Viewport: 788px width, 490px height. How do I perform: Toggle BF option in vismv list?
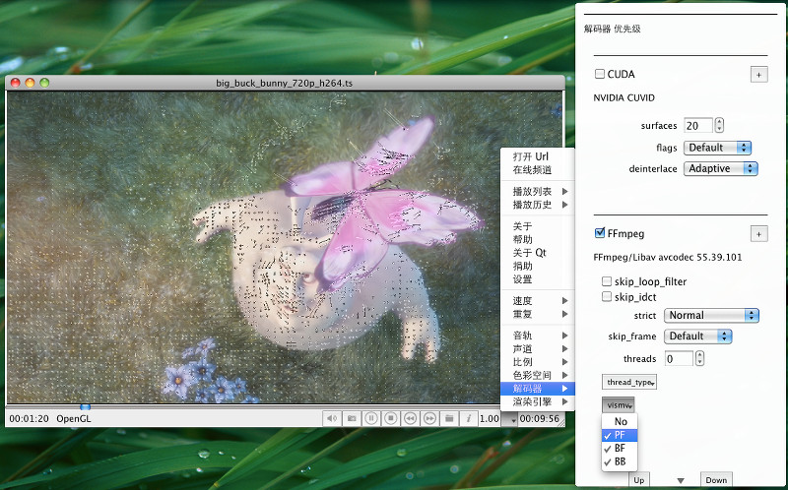[620, 449]
